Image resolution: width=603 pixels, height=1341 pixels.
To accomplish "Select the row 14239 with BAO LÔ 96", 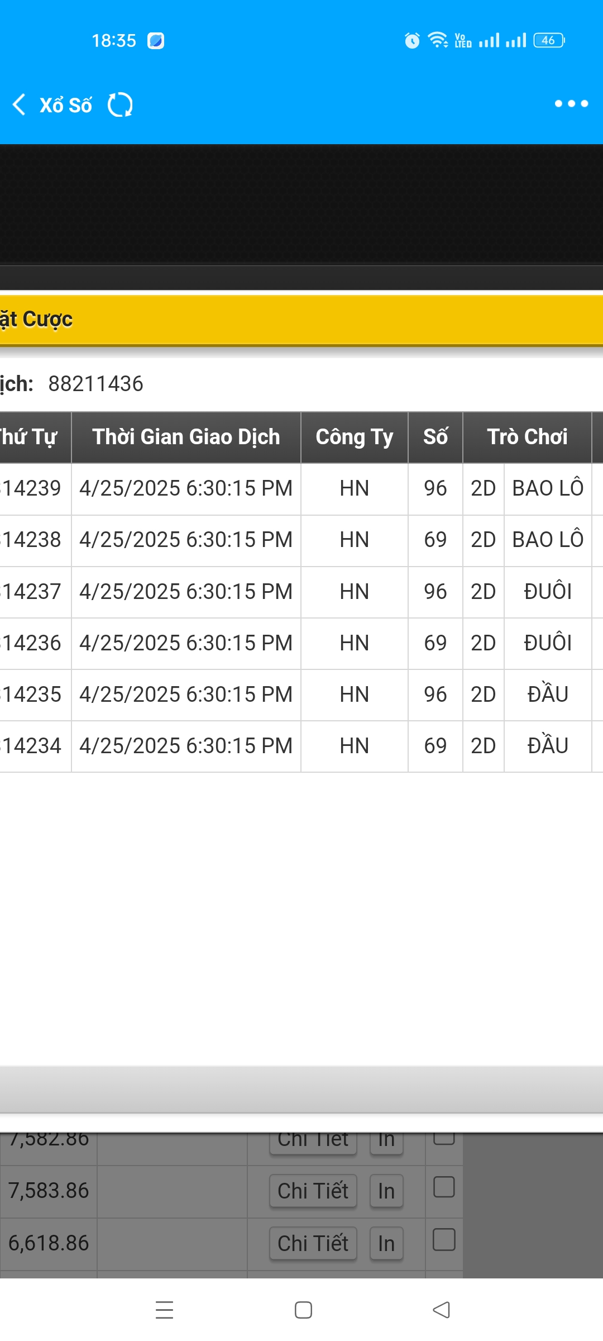I will click(x=301, y=488).
